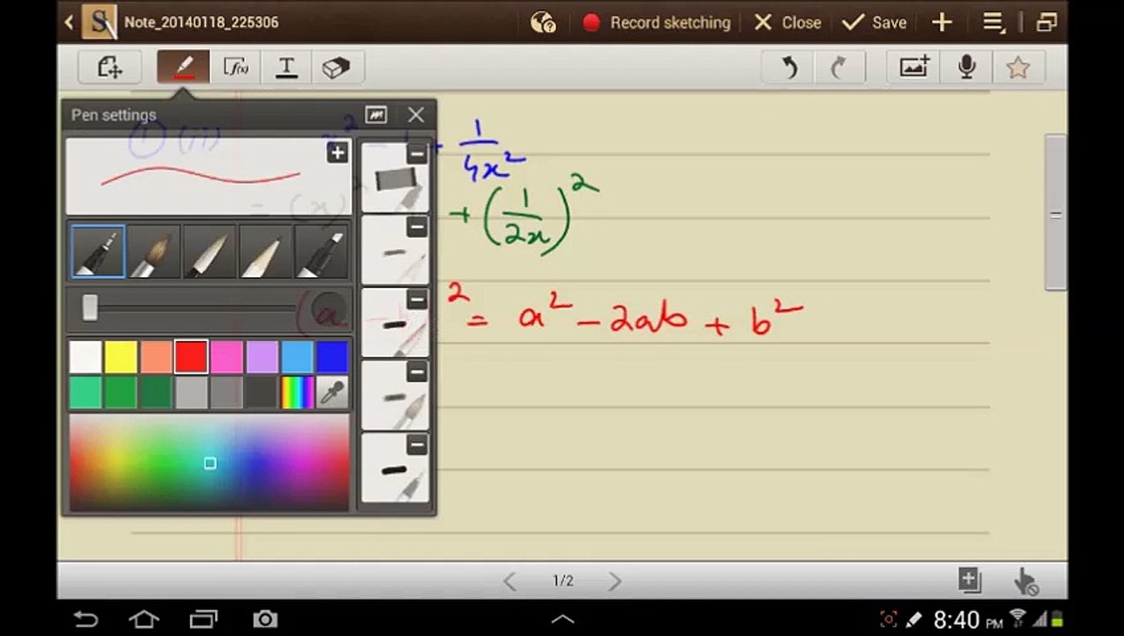Select the first gray highlighter preset
This screenshot has height=636, width=1124.
point(394,178)
